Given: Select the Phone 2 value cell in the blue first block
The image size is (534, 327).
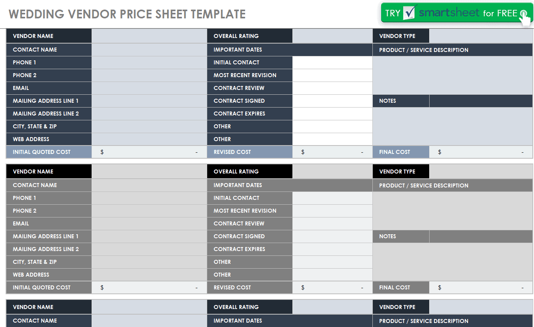Looking at the screenshot, I should (x=149, y=75).
